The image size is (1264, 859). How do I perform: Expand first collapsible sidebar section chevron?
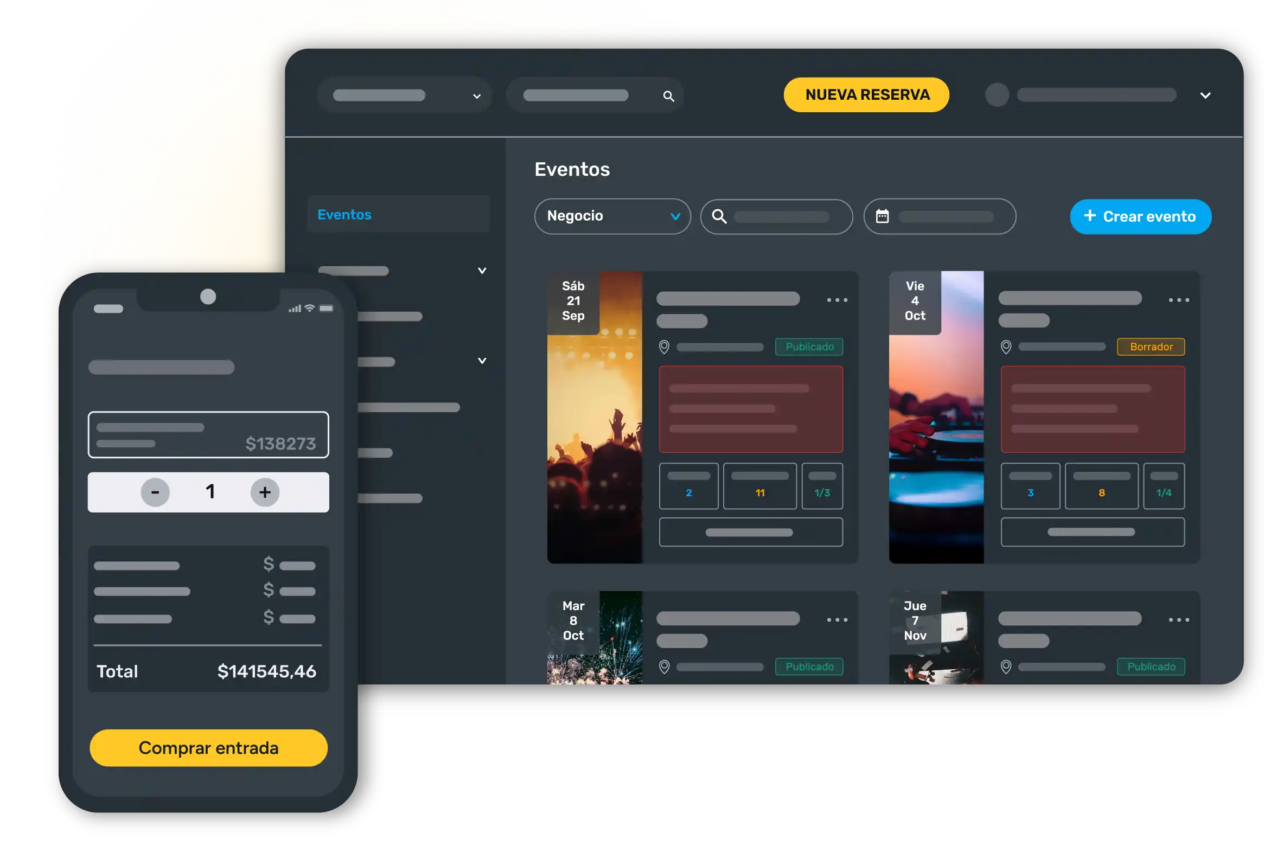pyautogui.click(x=482, y=271)
